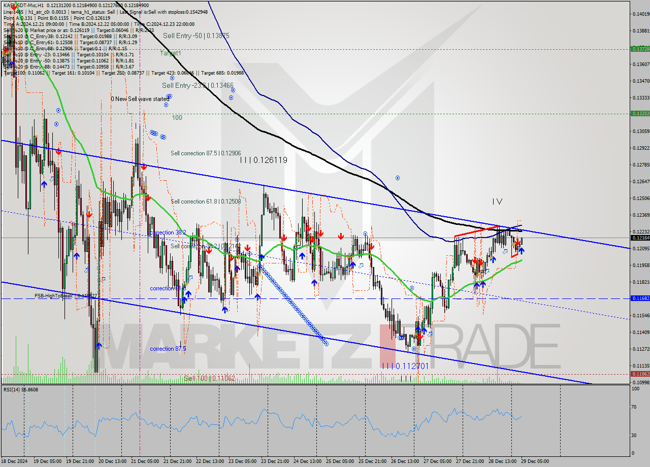Click the '21 Dec 05:00' time axis label
This screenshot has height=467, width=650.
coord(144,461)
